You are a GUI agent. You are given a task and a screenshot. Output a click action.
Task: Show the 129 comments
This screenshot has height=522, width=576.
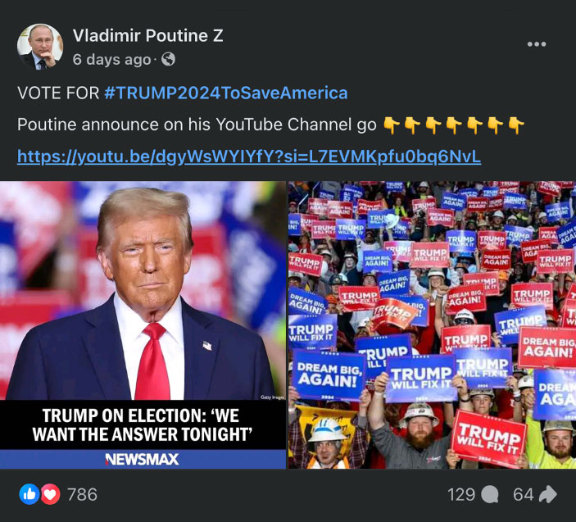461,494
